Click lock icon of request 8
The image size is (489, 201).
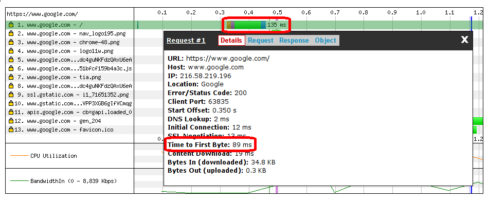tap(11, 86)
